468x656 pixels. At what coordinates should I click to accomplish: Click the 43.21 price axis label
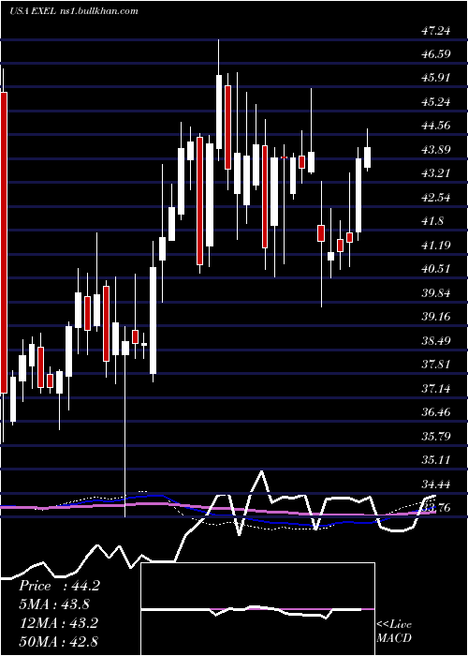pos(436,173)
